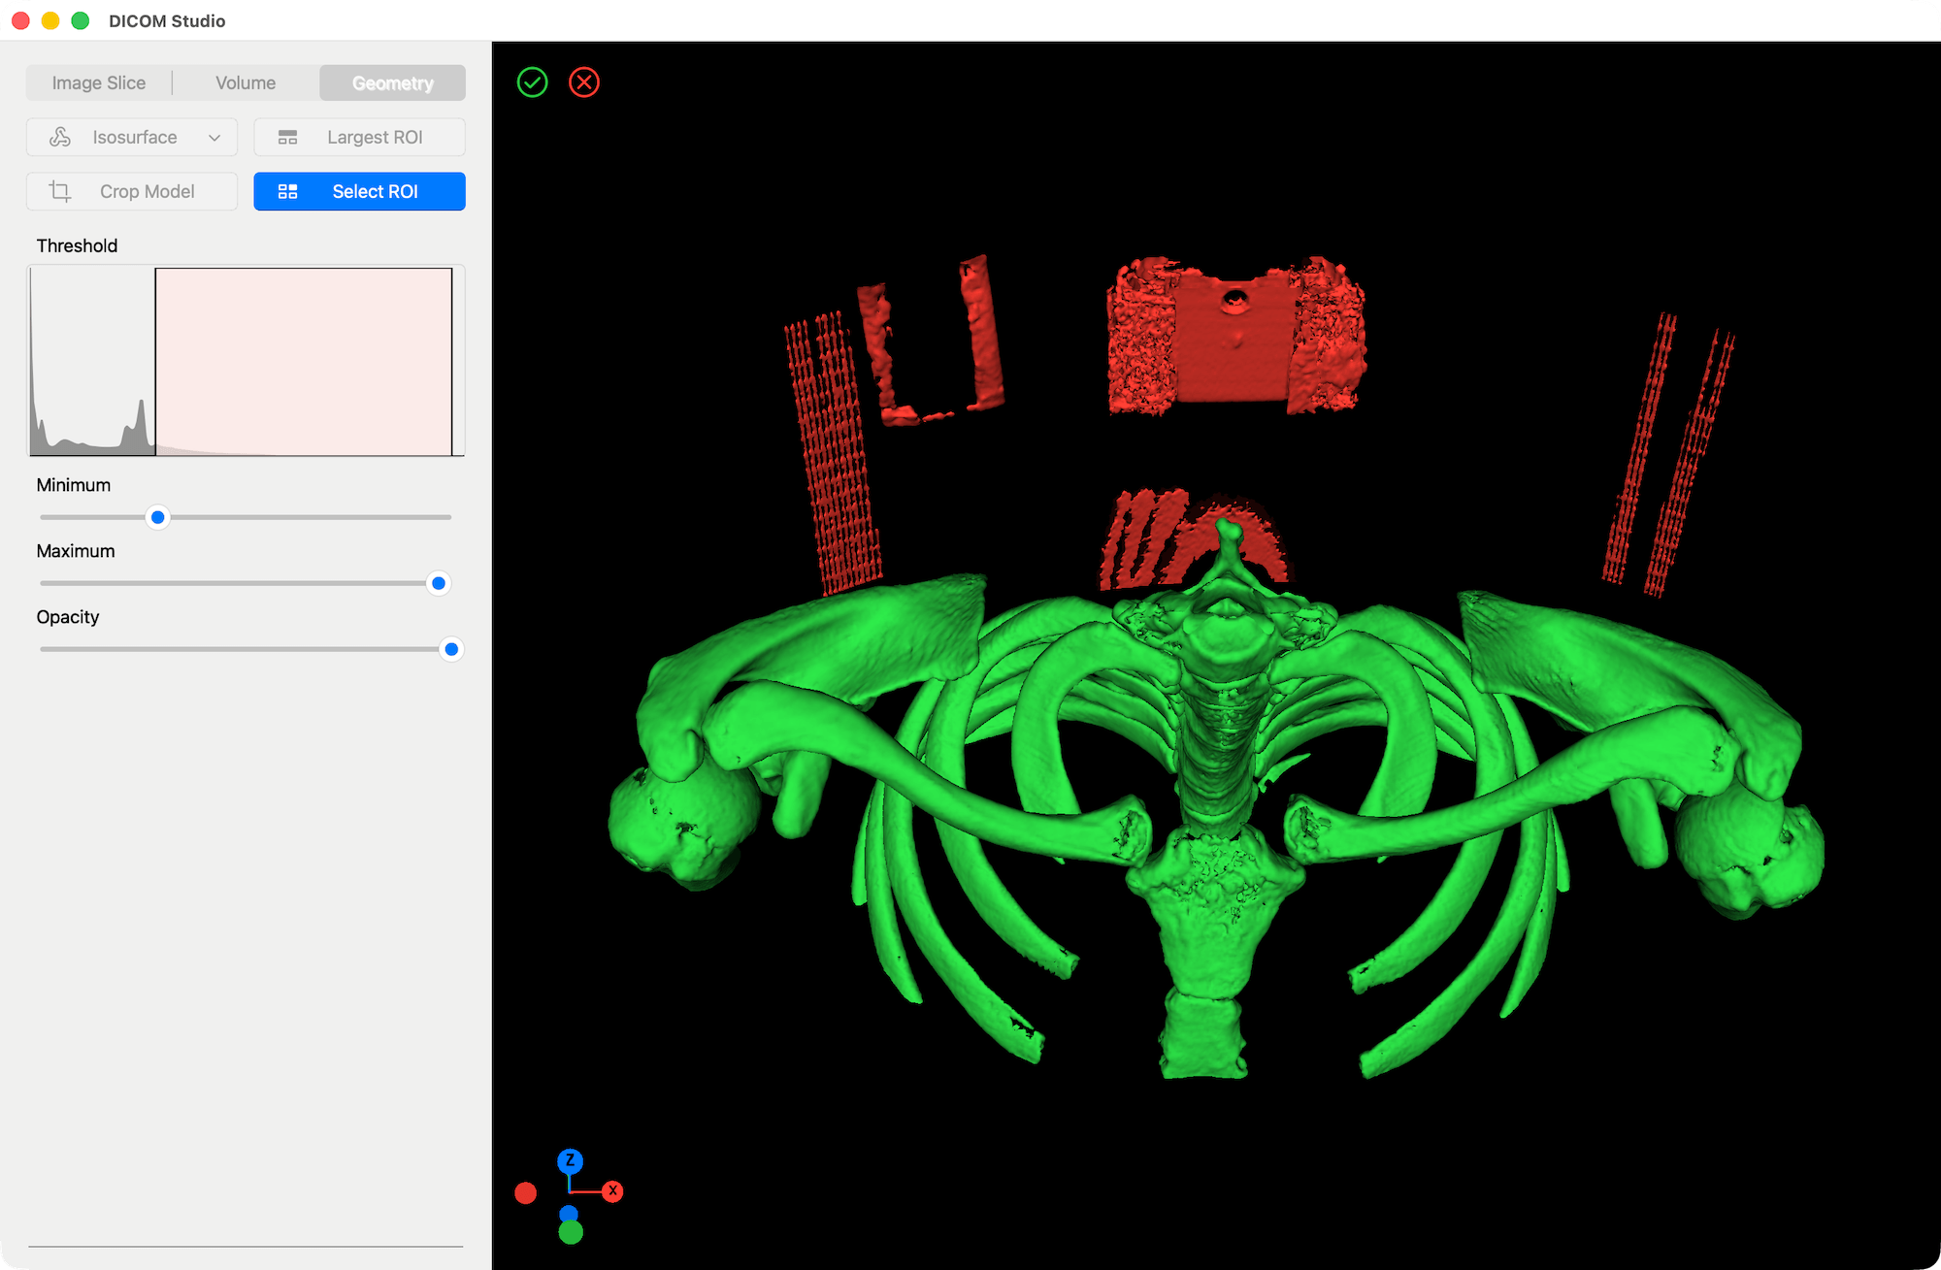Click the red sphere on the orientation gizmo
1941x1270 pixels.
pyautogui.click(x=528, y=1191)
